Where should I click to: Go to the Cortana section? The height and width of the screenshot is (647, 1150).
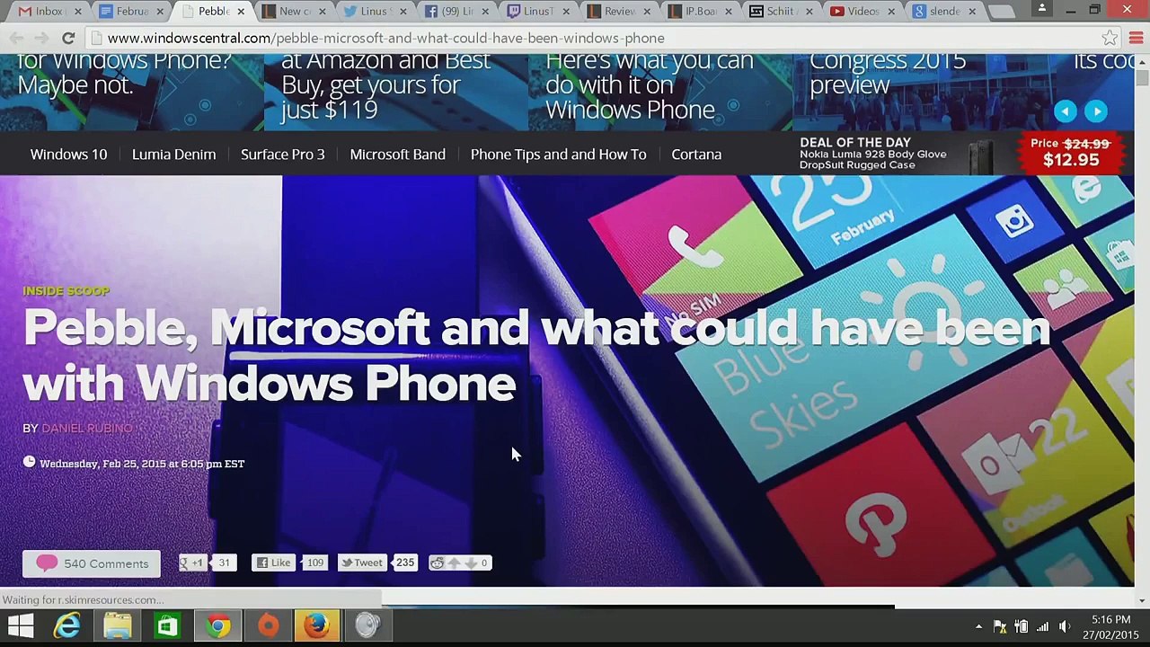click(696, 155)
